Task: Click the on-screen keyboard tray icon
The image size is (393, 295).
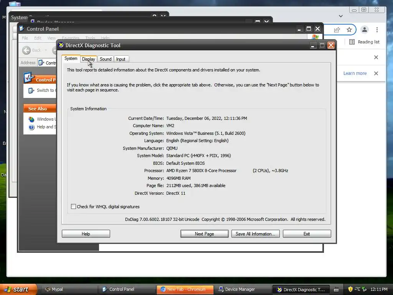Action: 336,290
